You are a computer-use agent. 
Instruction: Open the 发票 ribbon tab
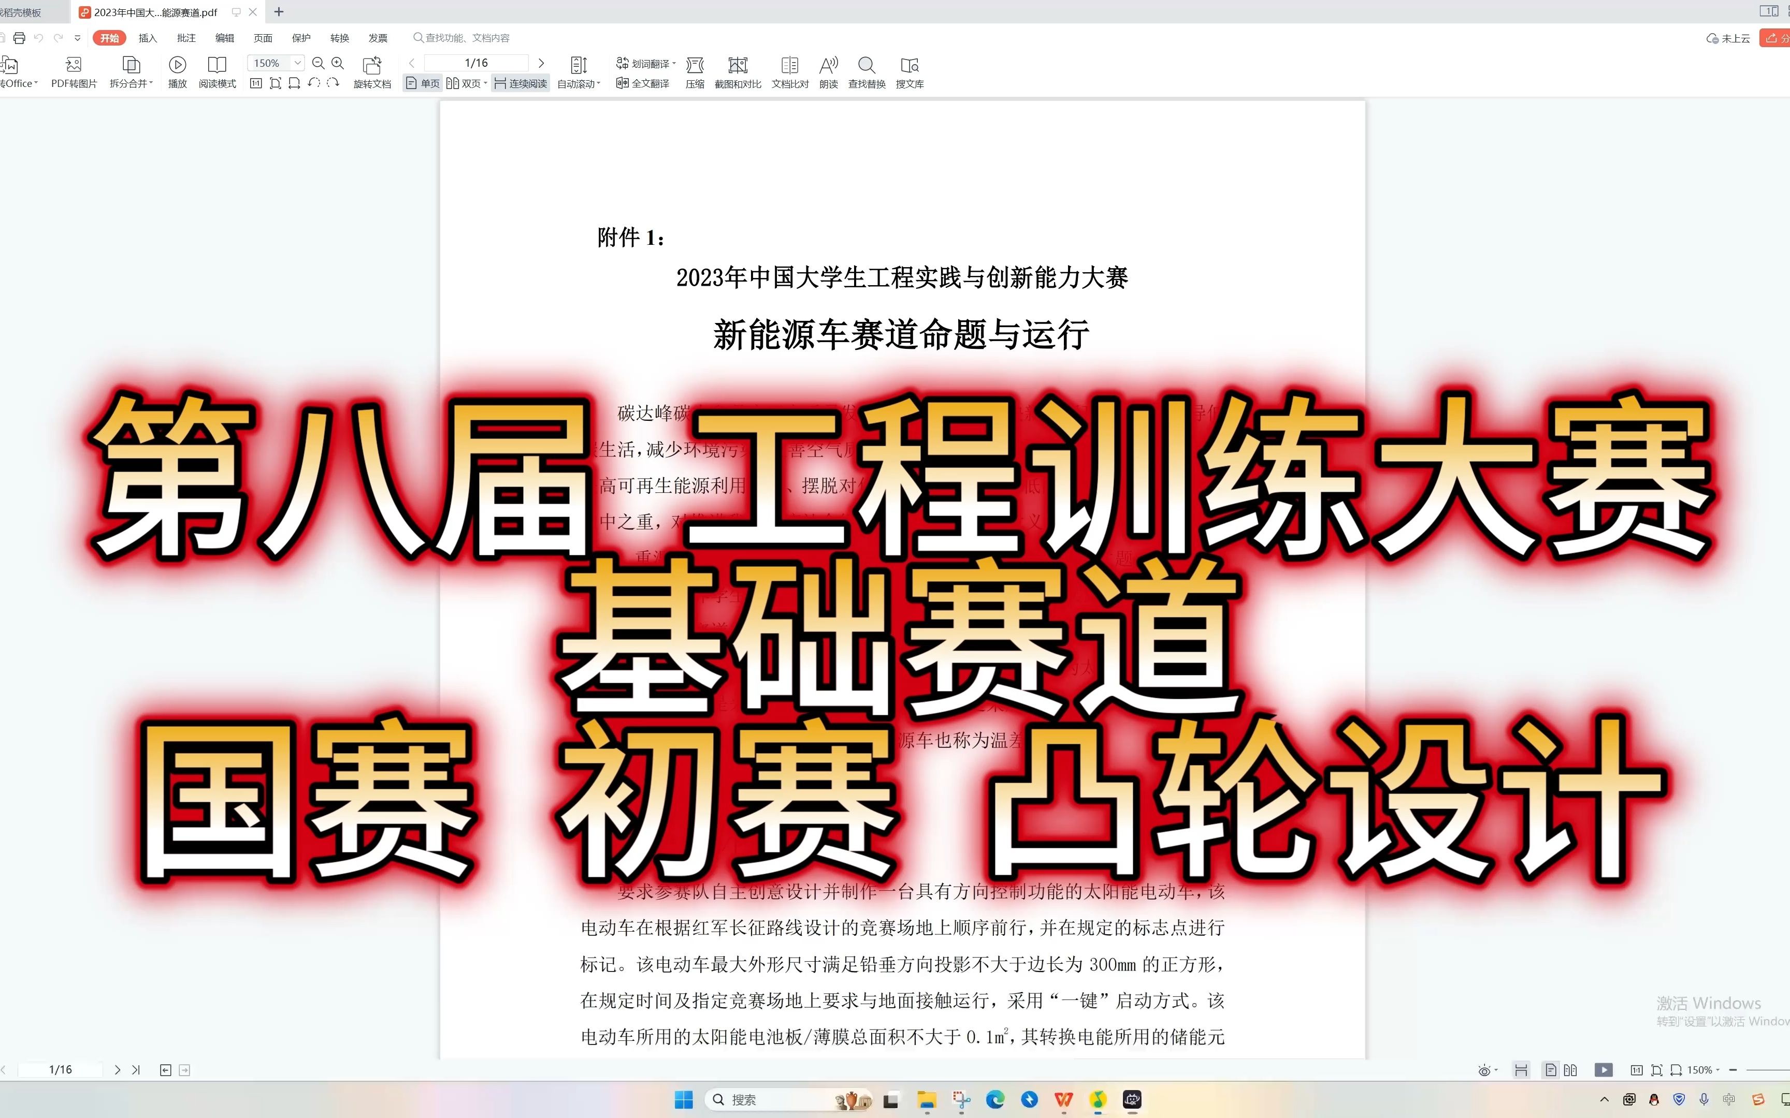(x=378, y=38)
